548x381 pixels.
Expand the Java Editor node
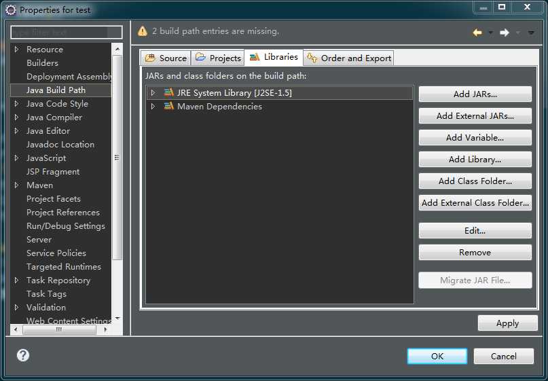pos(16,130)
